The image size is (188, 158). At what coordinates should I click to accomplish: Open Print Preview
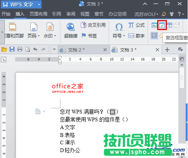[x=27, y=49]
